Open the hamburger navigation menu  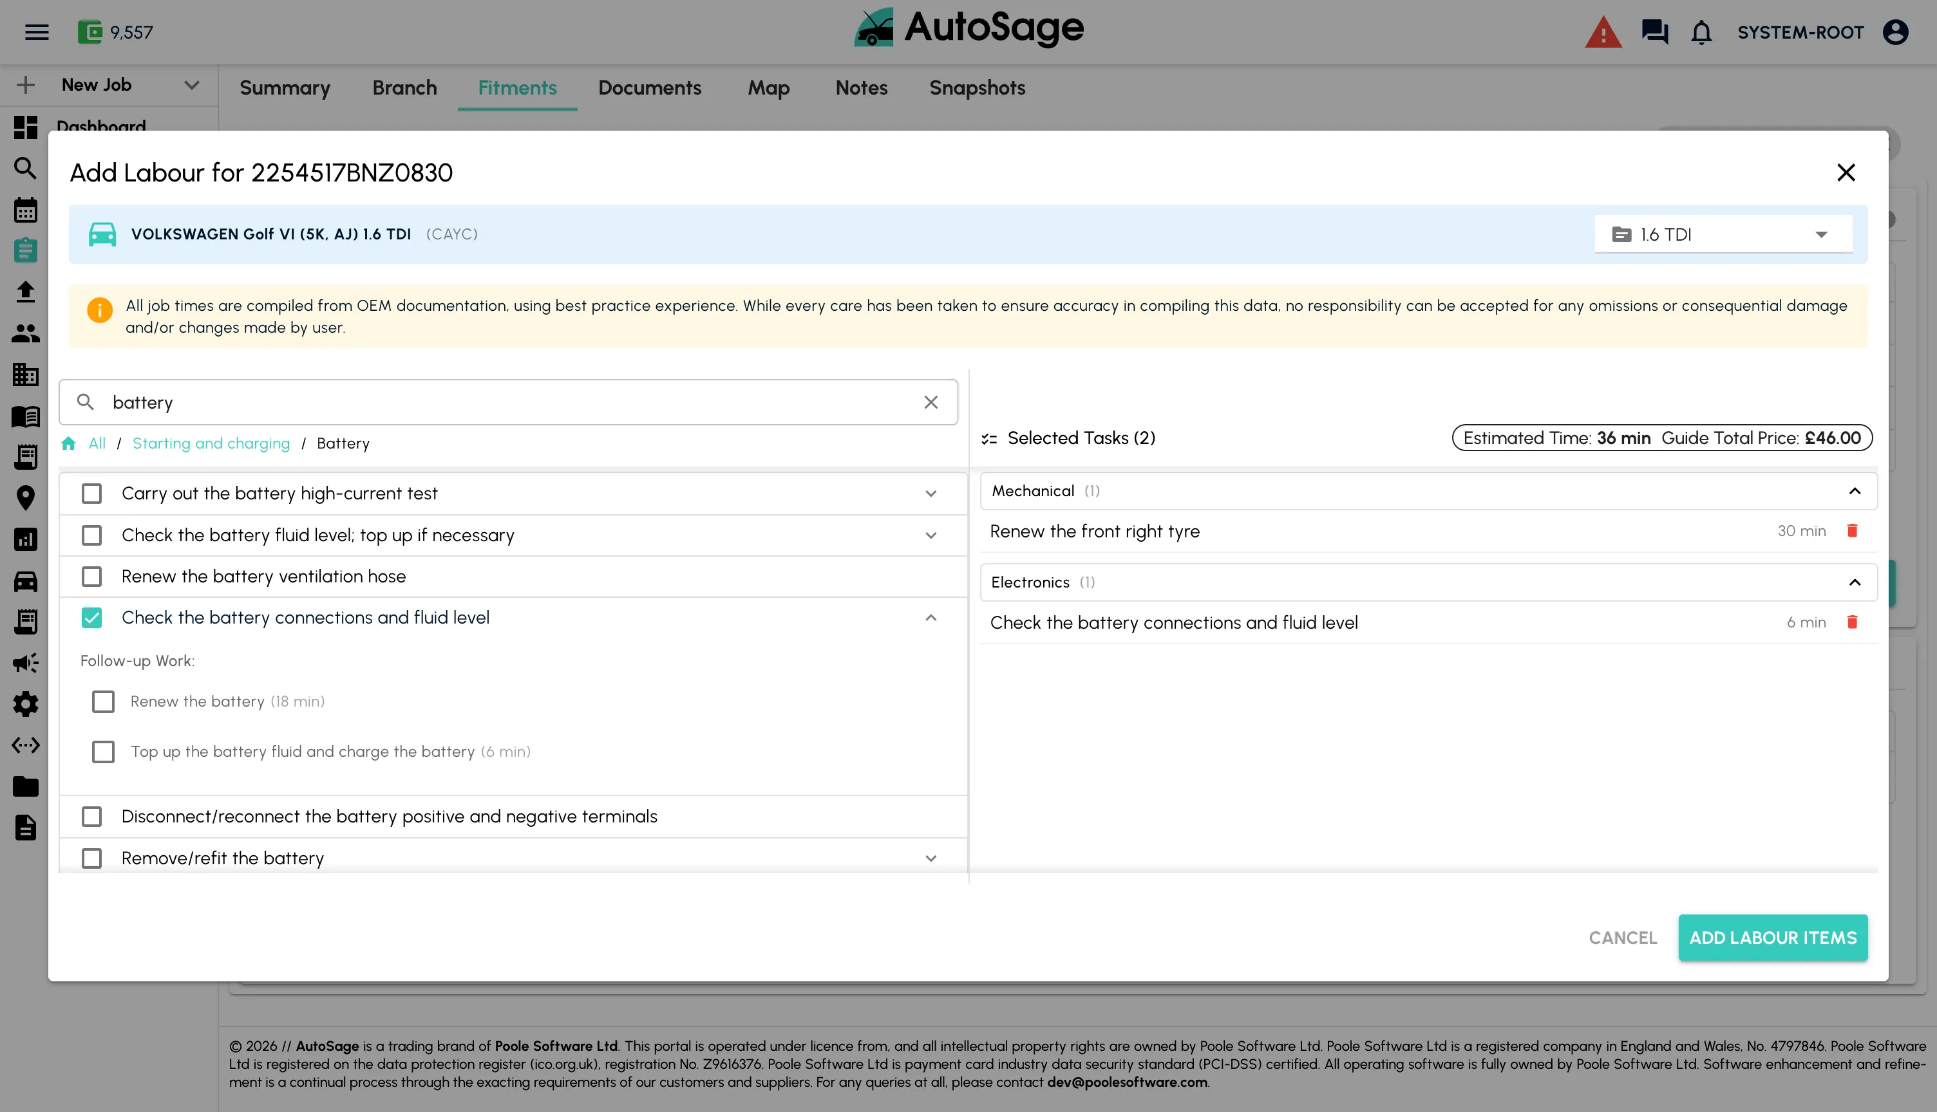37,32
